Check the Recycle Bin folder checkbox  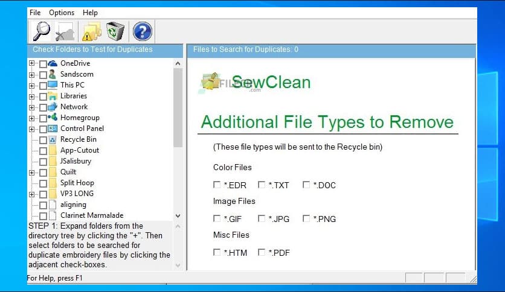click(x=43, y=140)
